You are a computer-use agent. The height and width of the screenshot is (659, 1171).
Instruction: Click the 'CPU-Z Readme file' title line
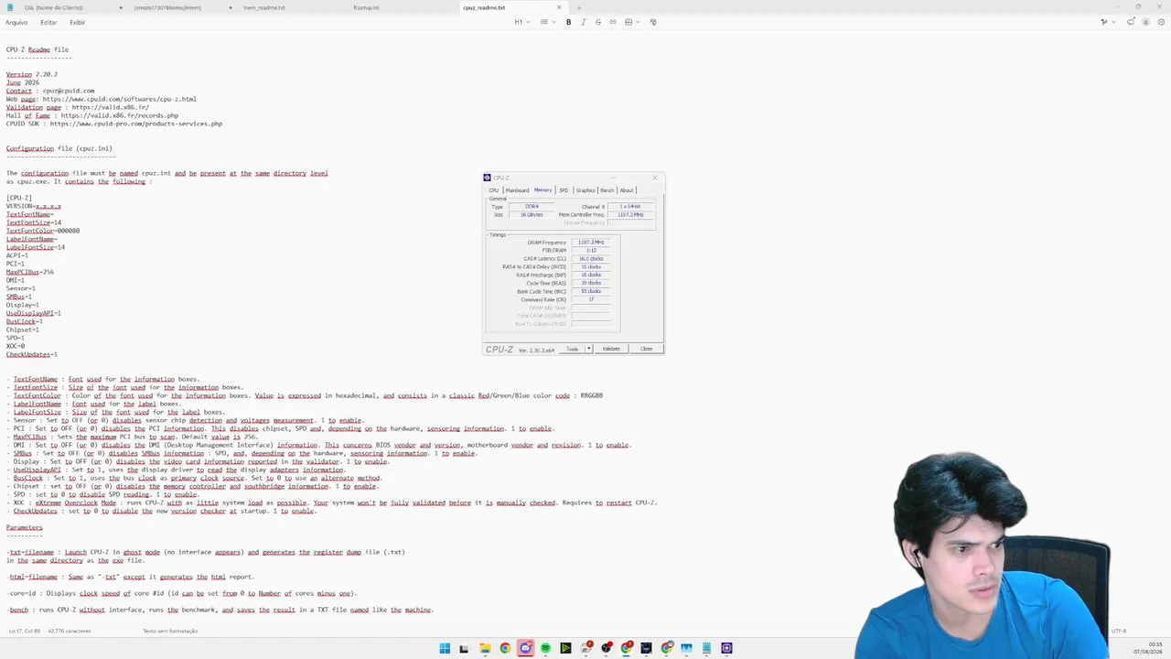coord(38,49)
